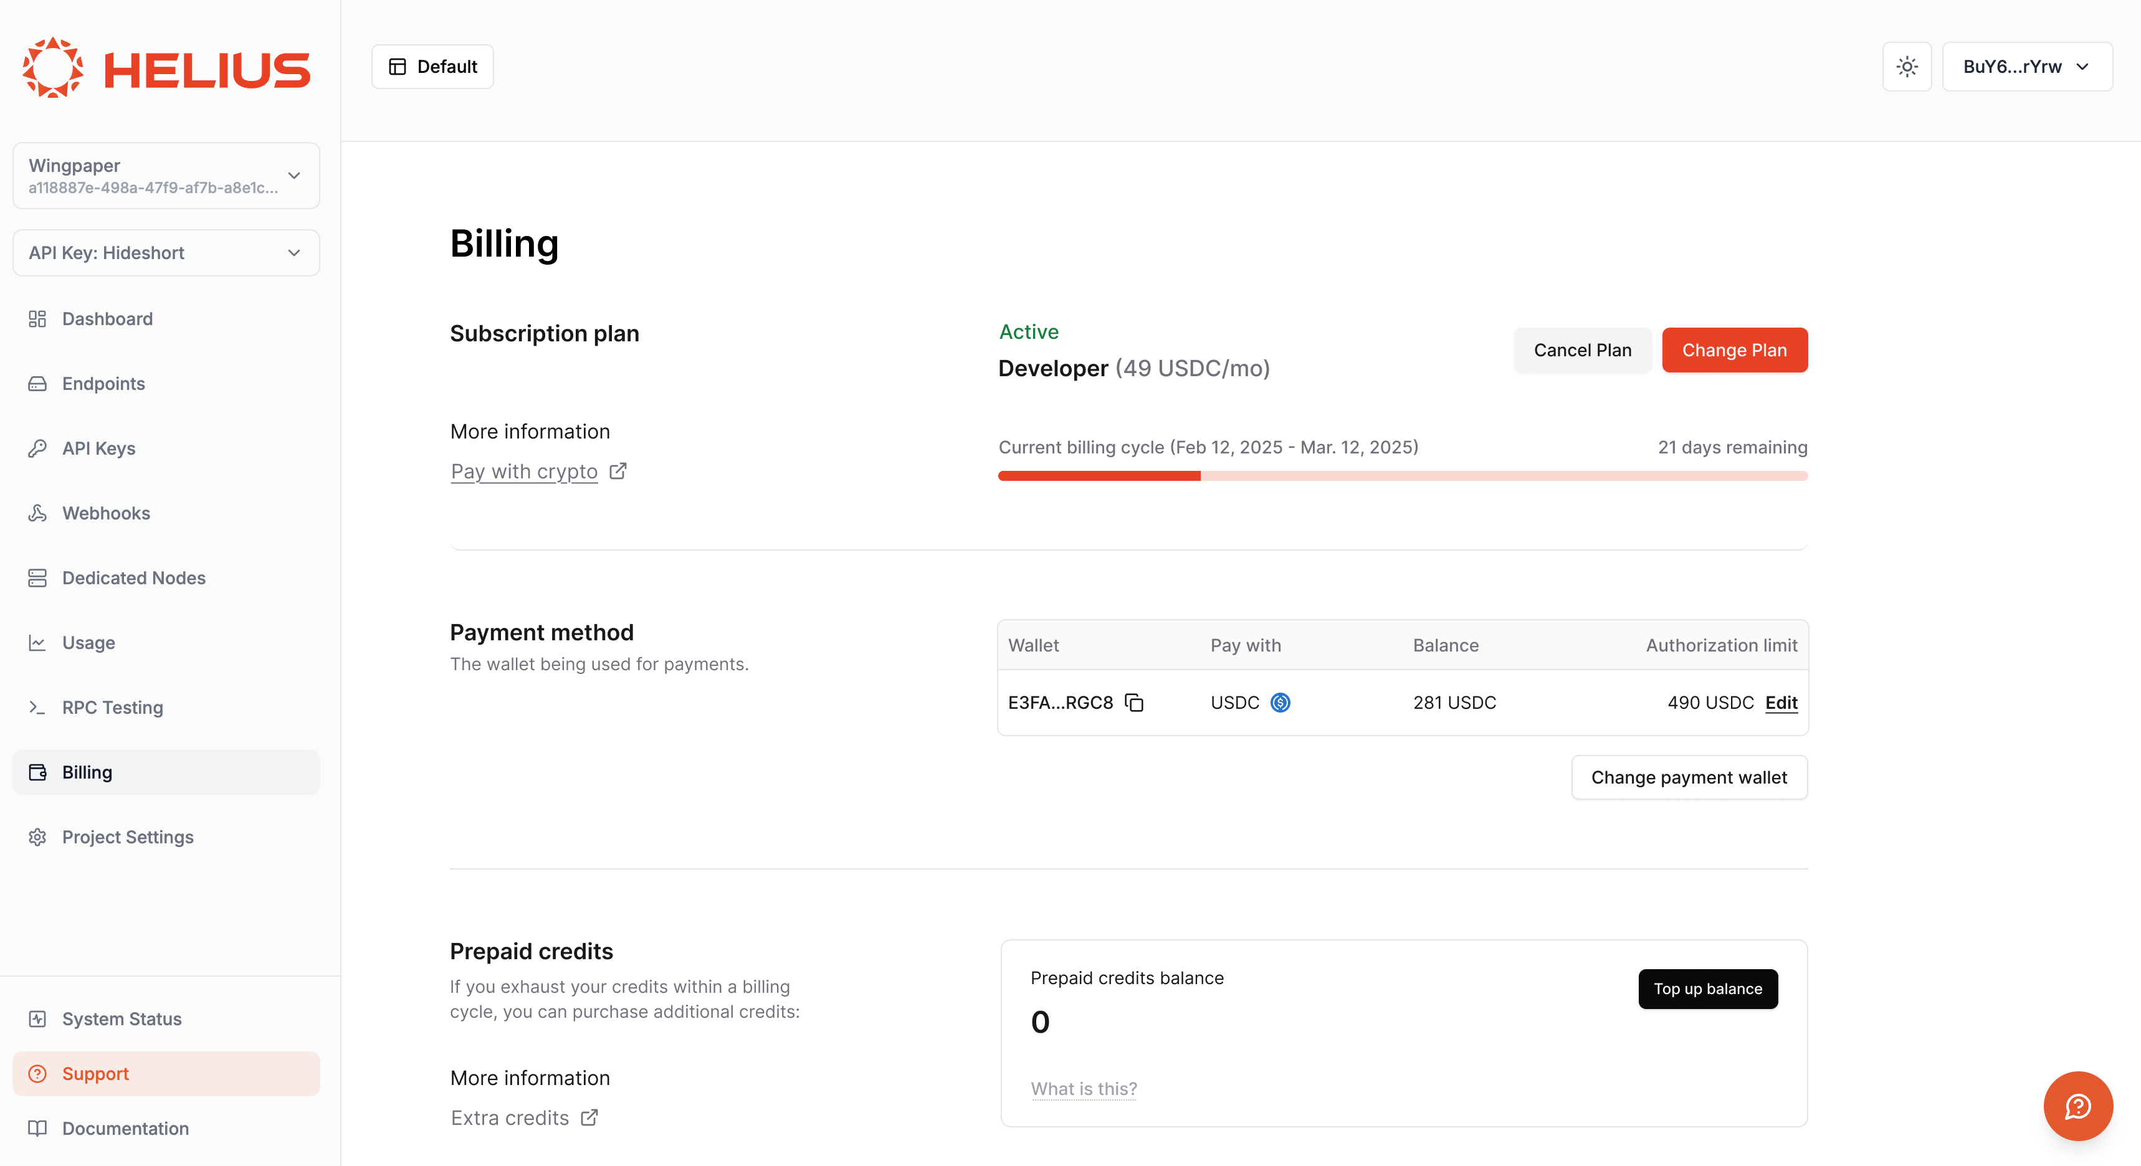Navigate to Project Settings

click(x=127, y=837)
